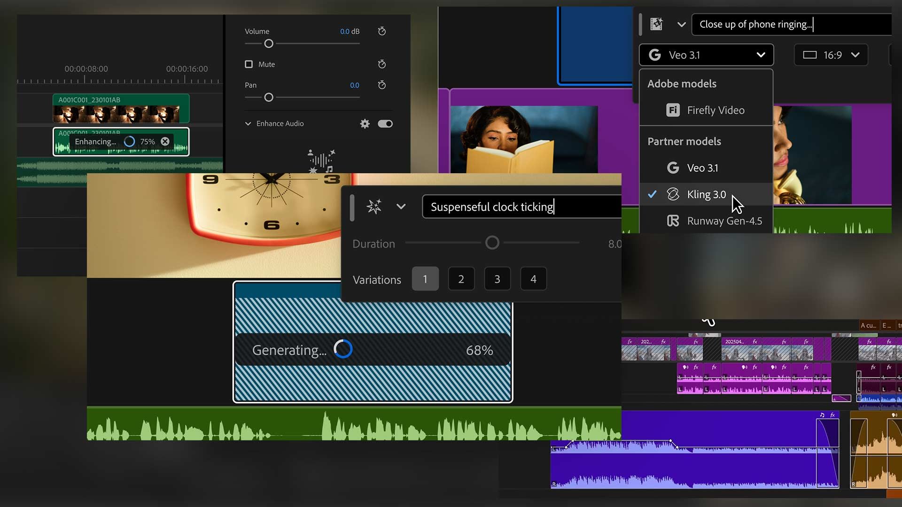The image size is (902, 507).
Task: Open dropdown arrow next to sparkle icon
Action: coord(401,207)
